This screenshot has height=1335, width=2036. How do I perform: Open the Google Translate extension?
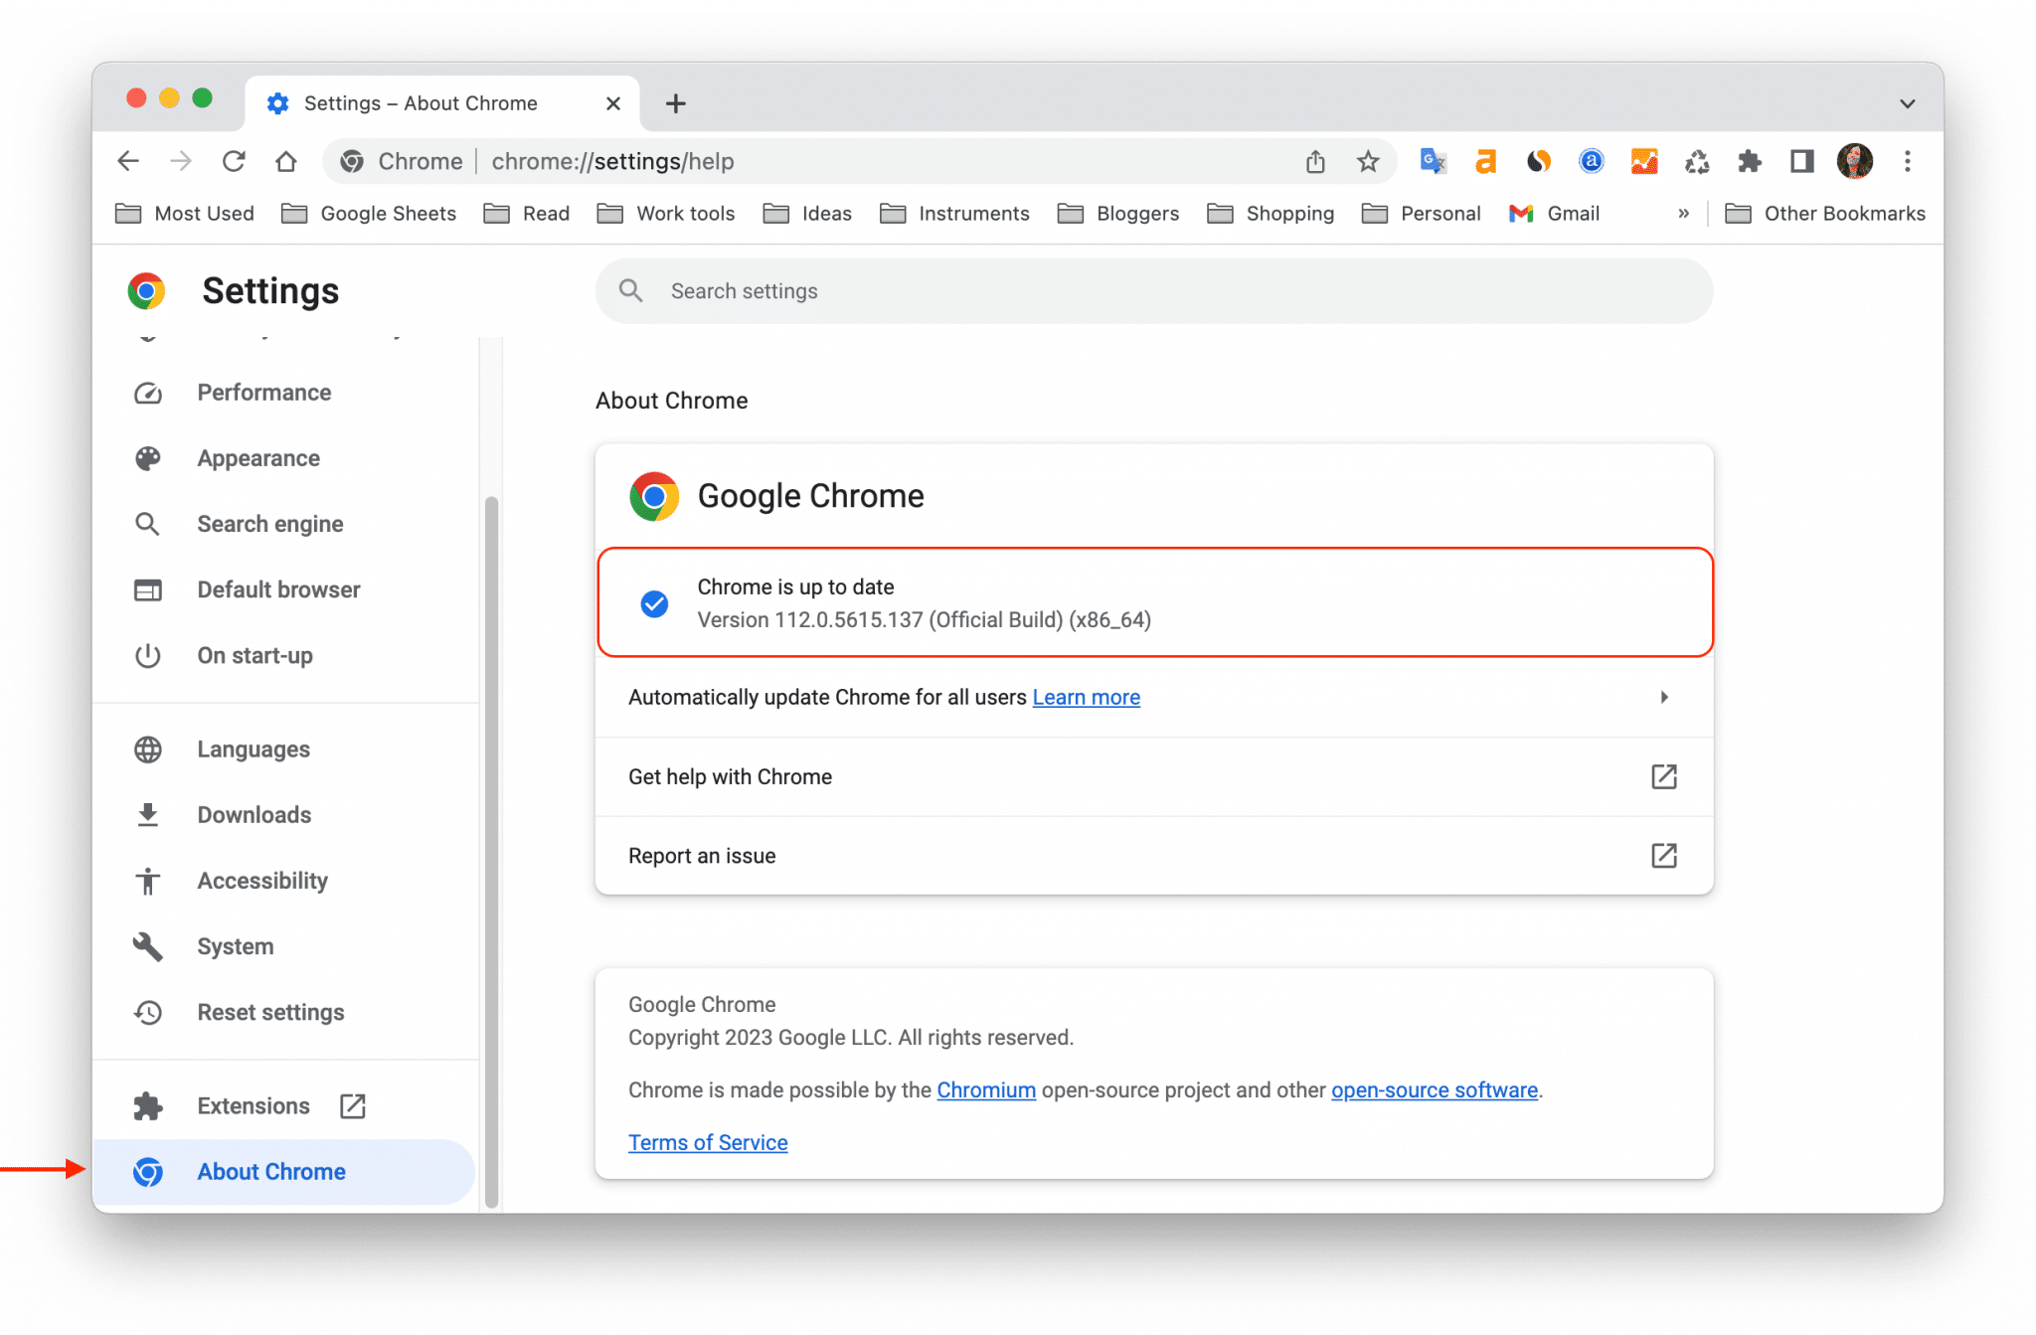point(1433,161)
